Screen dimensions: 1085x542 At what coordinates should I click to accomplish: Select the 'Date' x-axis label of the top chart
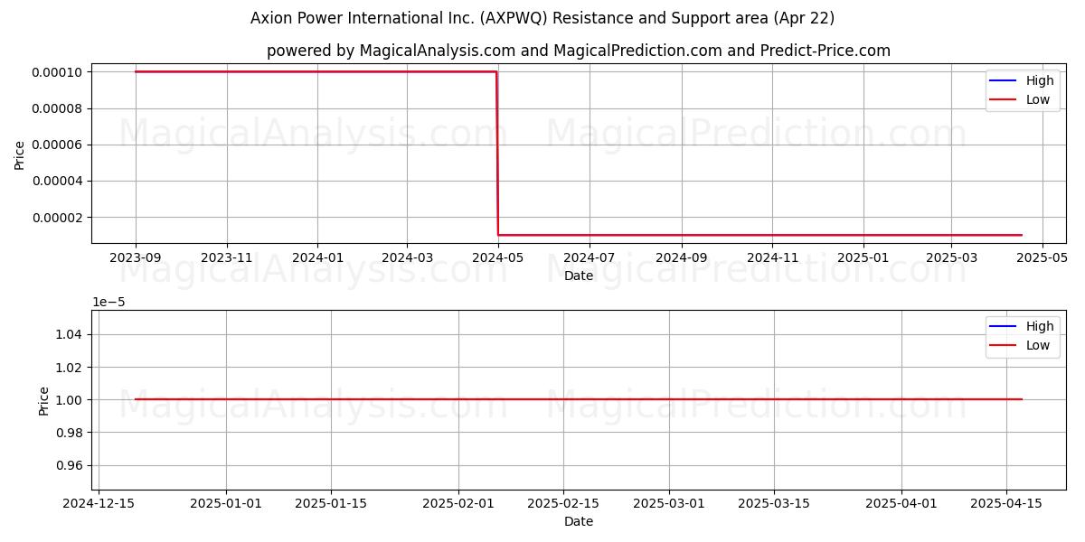(579, 276)
